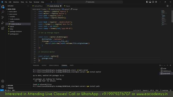
Task: Switch to the OUTPUT panel tab
Action: (44, 65)
